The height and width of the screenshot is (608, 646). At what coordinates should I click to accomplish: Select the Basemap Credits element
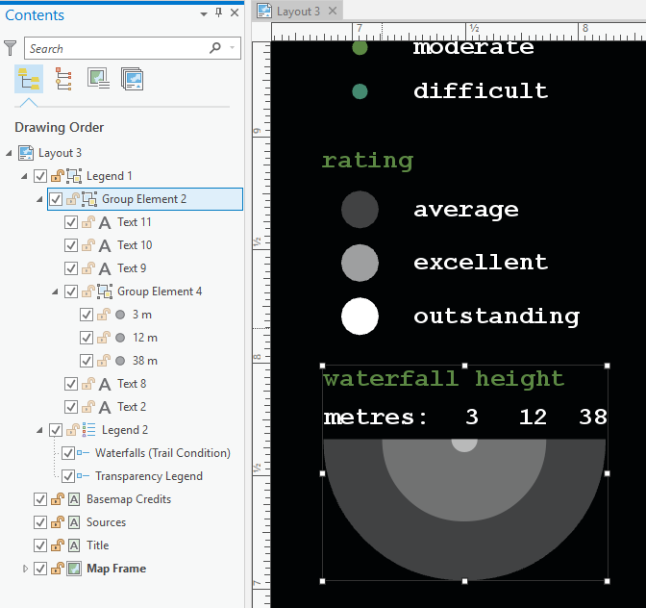[x=129, y=499]
